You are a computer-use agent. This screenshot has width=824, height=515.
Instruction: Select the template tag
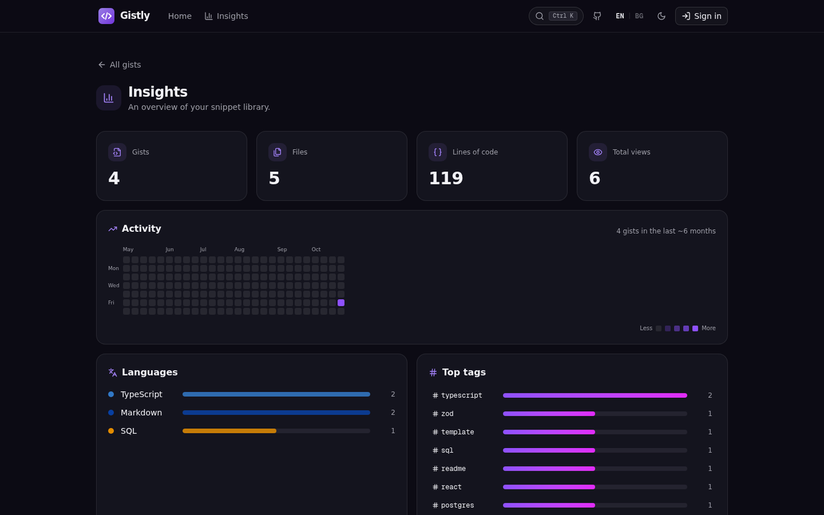click(x=454, y=432)
